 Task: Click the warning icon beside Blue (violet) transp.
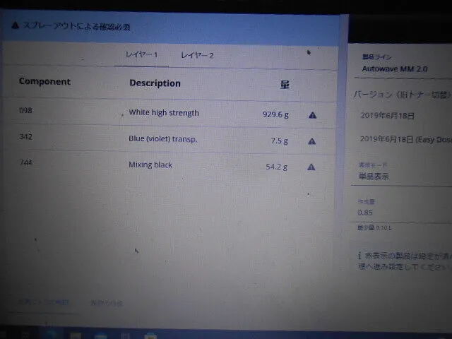coord(311,141)
